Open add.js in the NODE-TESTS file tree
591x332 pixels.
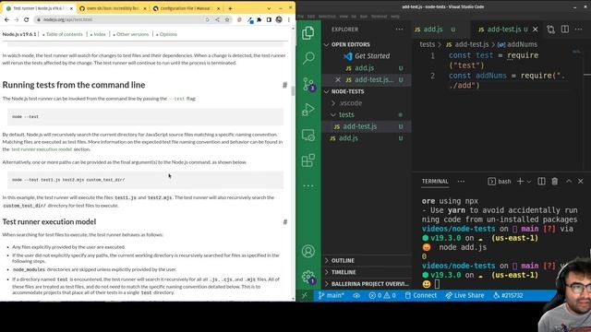tap(348, 137)
